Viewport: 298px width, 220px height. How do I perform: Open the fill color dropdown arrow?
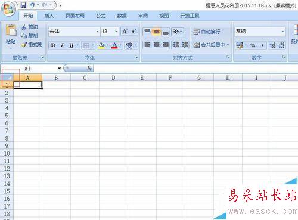107,46
